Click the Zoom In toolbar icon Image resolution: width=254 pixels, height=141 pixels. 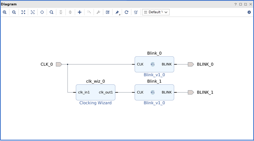pos(4,12)
